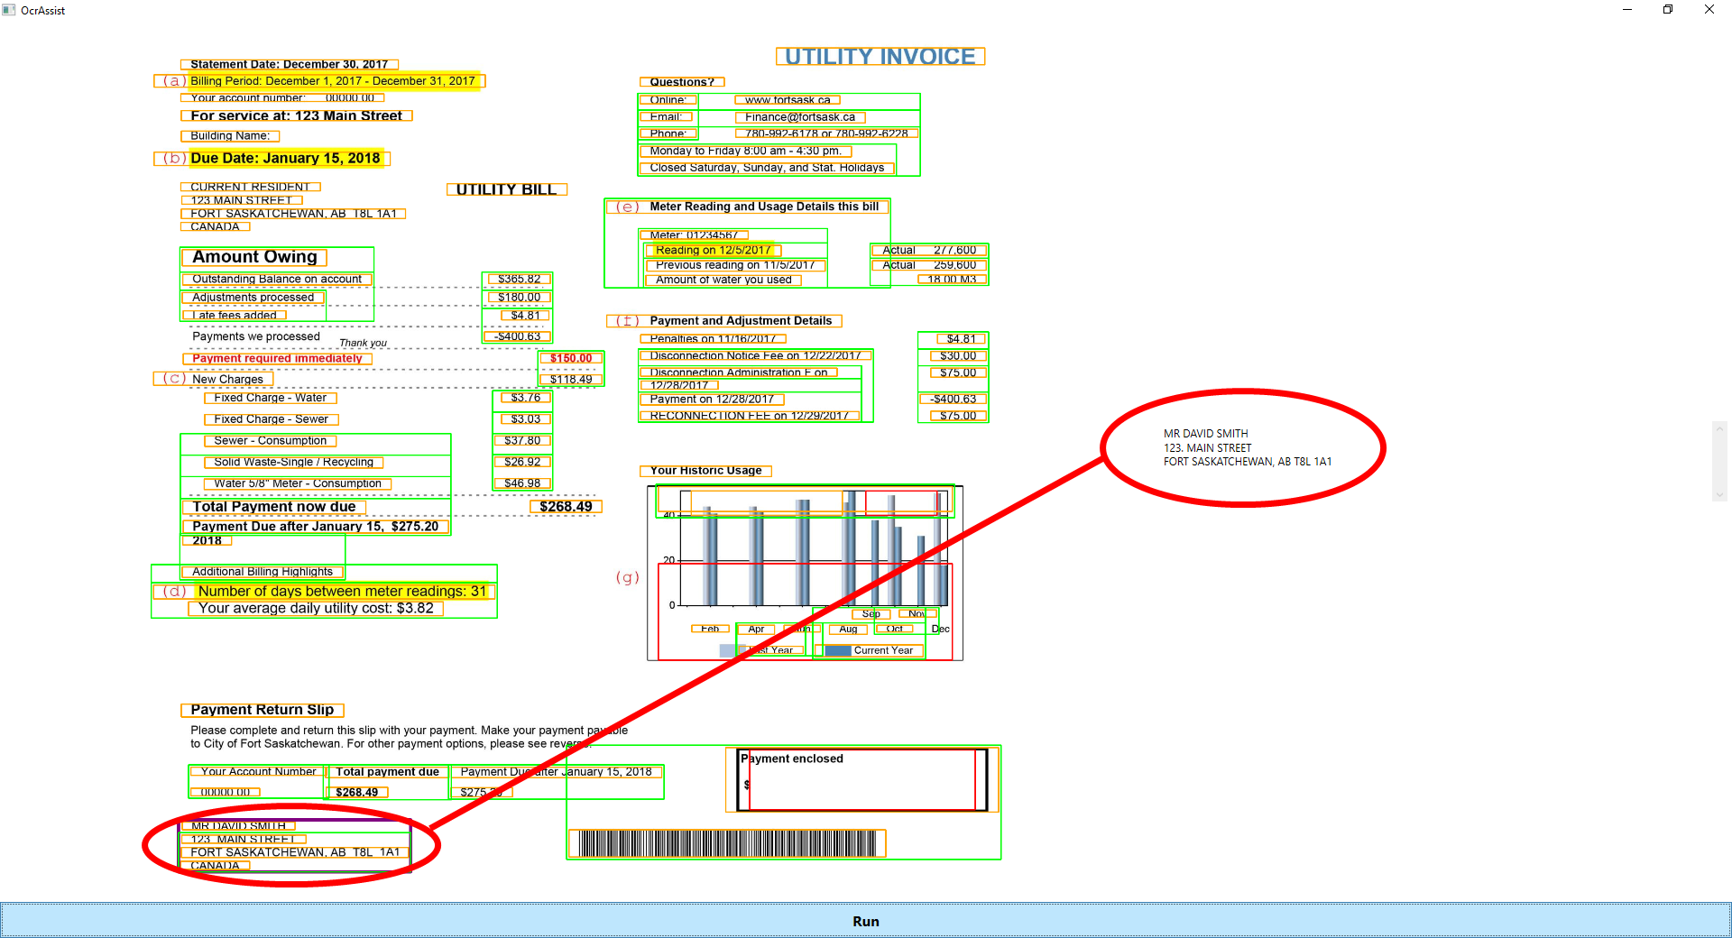Viewport: 1732px width, 938px height.
Task: Select the Statement Date: December 30, 2017 line
Action: coord(290,64)
